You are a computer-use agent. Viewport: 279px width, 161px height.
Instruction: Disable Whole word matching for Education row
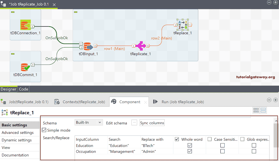(x=190, y=145)
